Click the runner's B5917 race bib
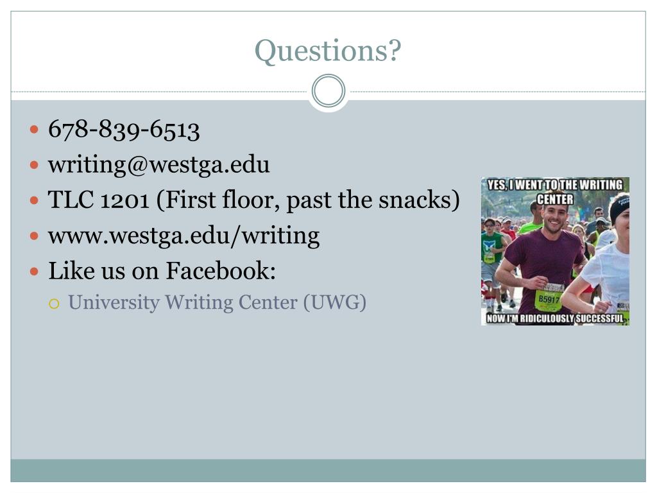 (x=549, y=299)
